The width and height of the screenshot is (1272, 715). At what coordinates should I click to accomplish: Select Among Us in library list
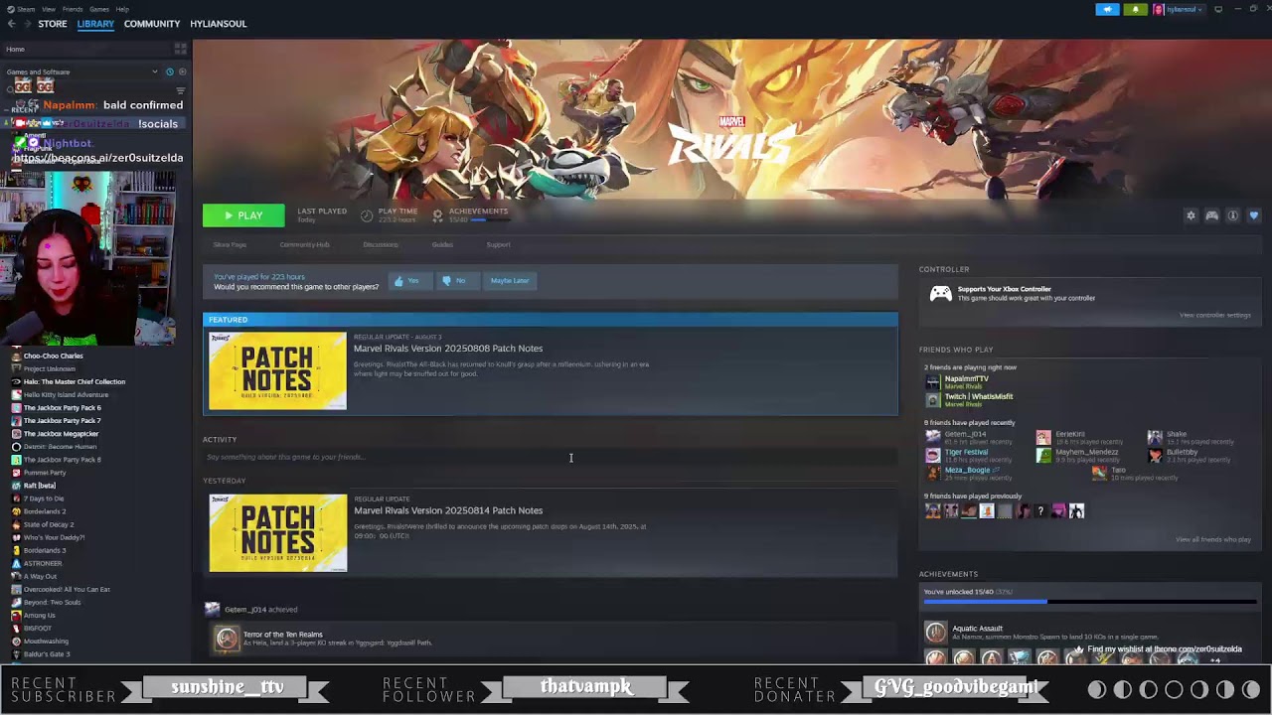pyautogui.click(x=40, y=616)
